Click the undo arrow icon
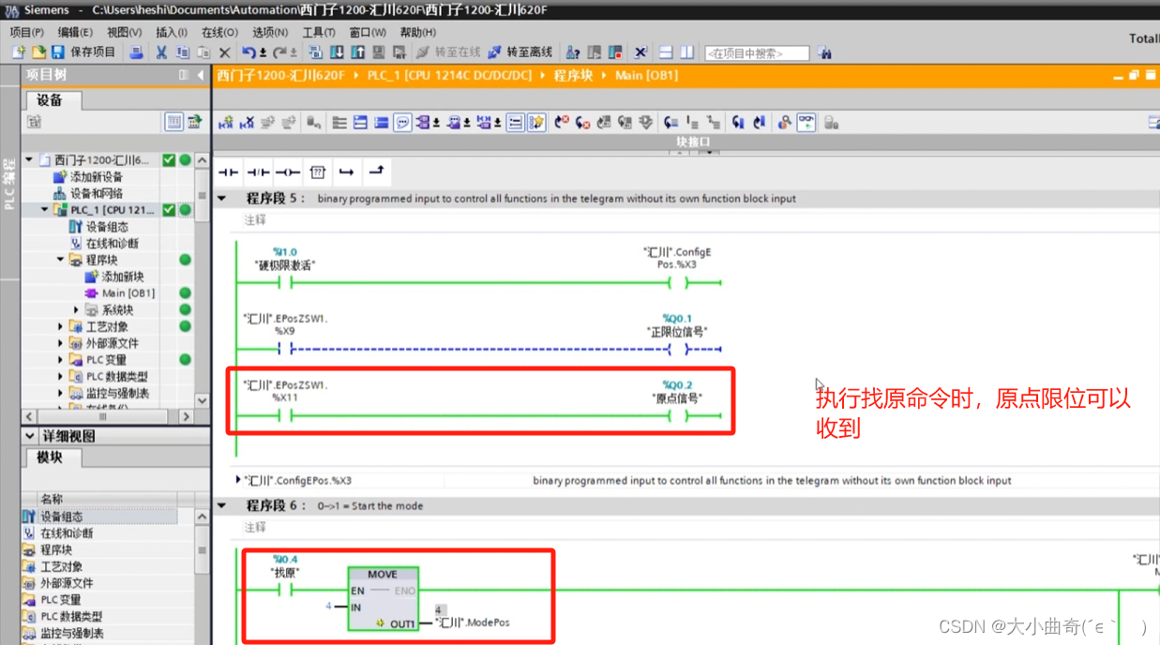Viewport: 1160px width, 645px height. point(249,52)
